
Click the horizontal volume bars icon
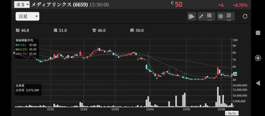tap(192, 16)
